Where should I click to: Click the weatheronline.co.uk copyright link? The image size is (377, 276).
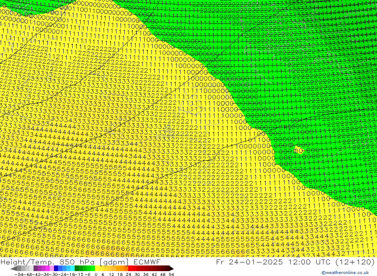(345, 273)
